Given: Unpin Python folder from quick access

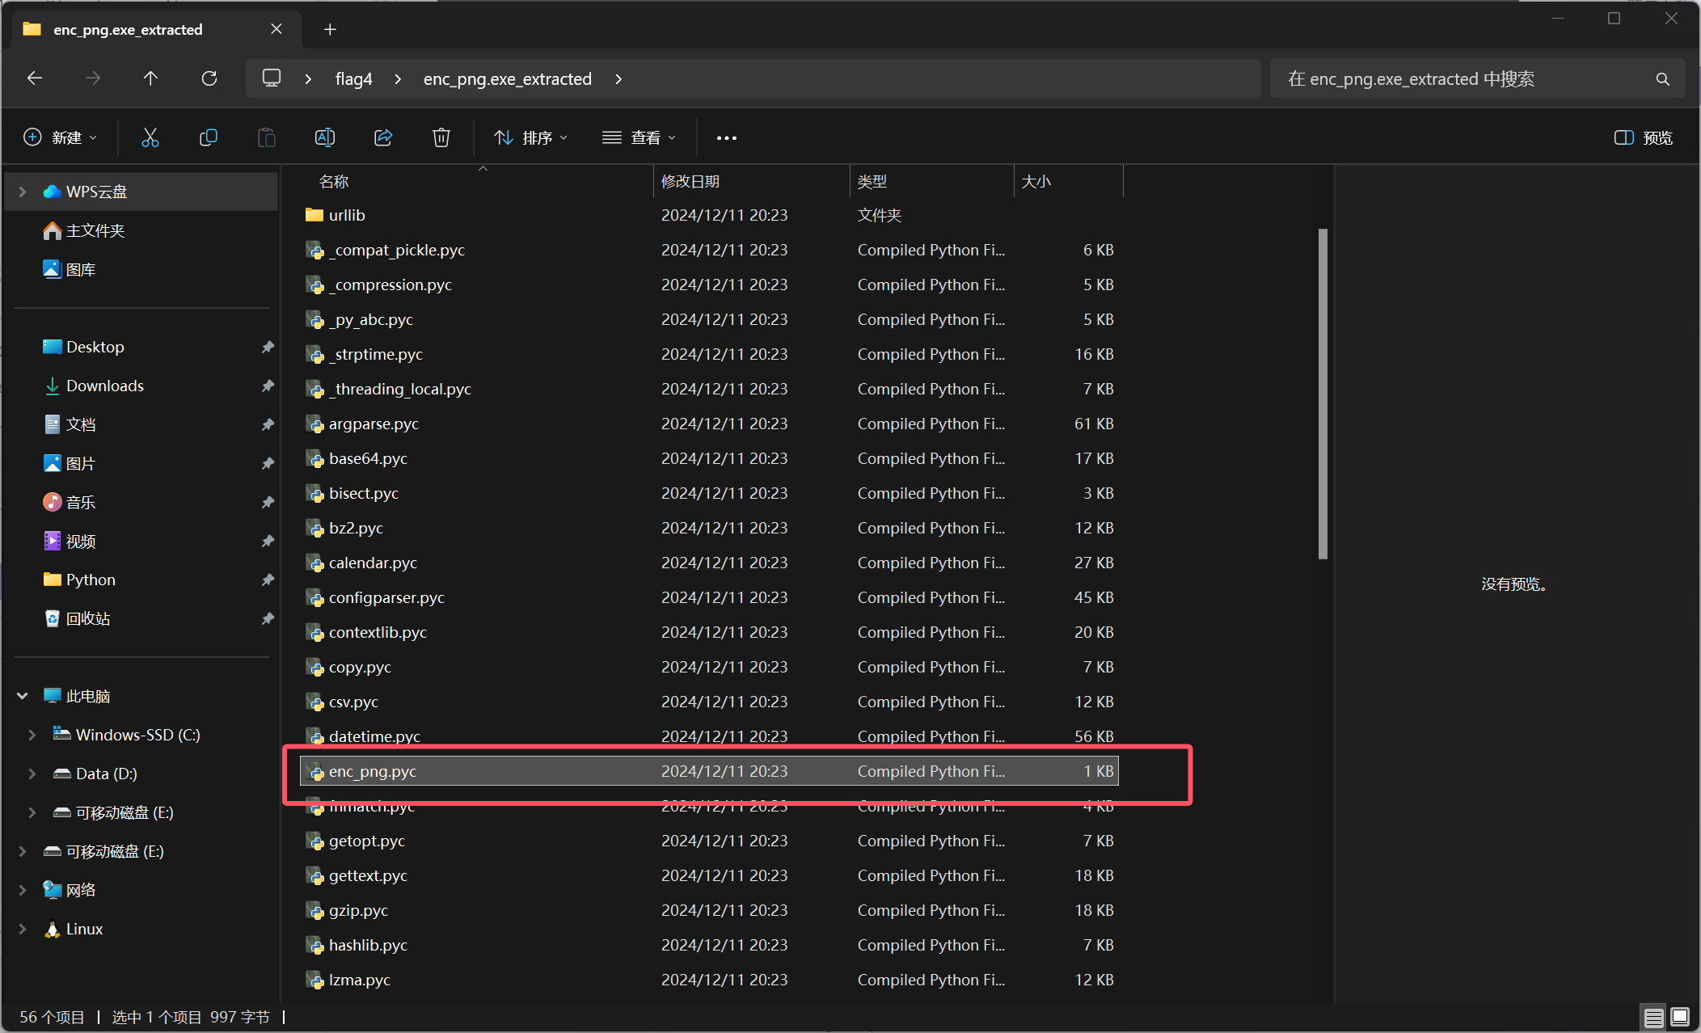Looking at the screenshot, I should click(x=268, y=580).
